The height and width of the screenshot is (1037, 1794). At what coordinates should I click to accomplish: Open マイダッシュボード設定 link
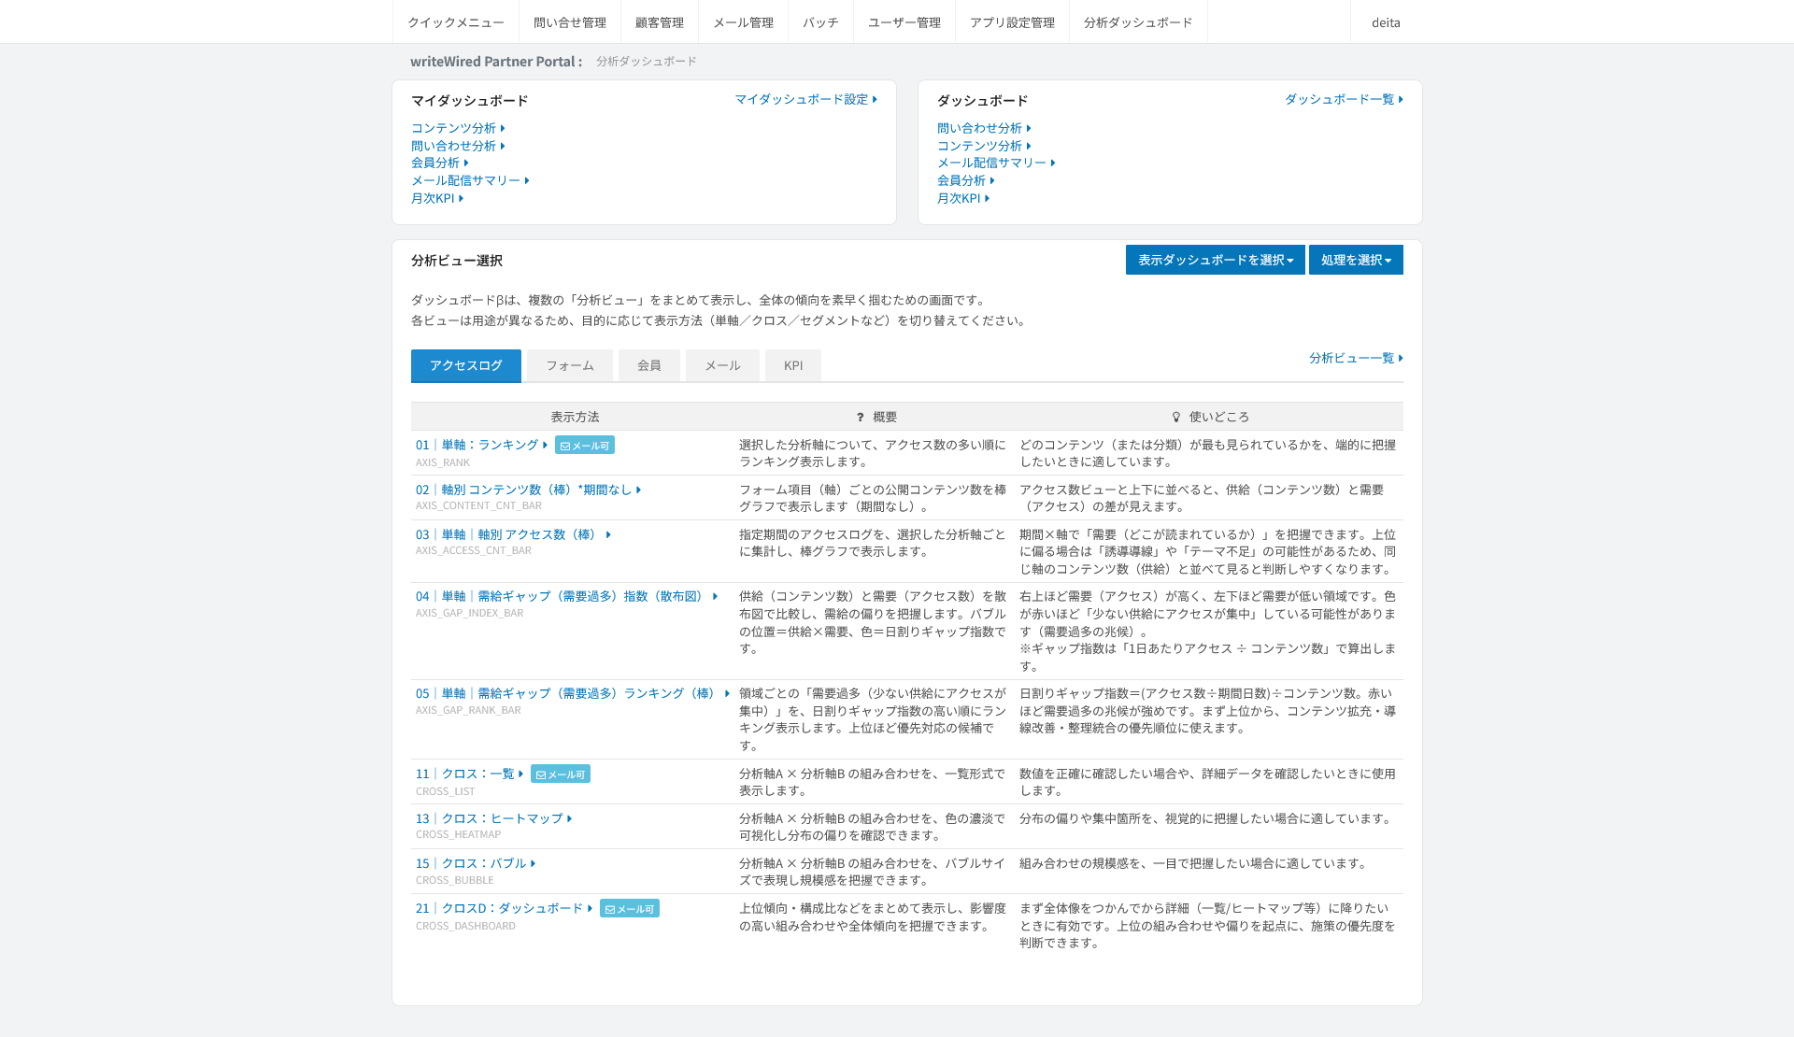[805, 99]
